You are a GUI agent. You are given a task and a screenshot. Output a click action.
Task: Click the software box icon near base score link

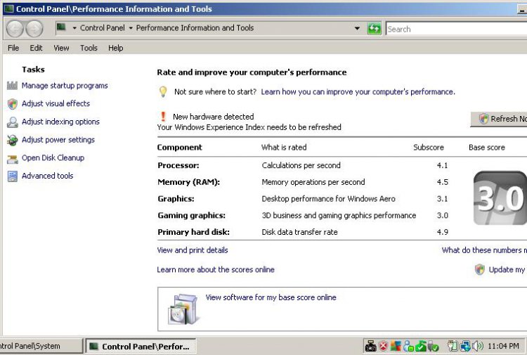click(183, 309)
